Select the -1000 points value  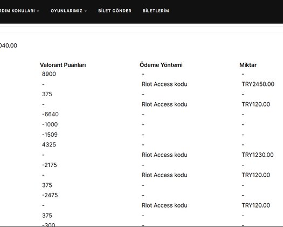point(50,124)
